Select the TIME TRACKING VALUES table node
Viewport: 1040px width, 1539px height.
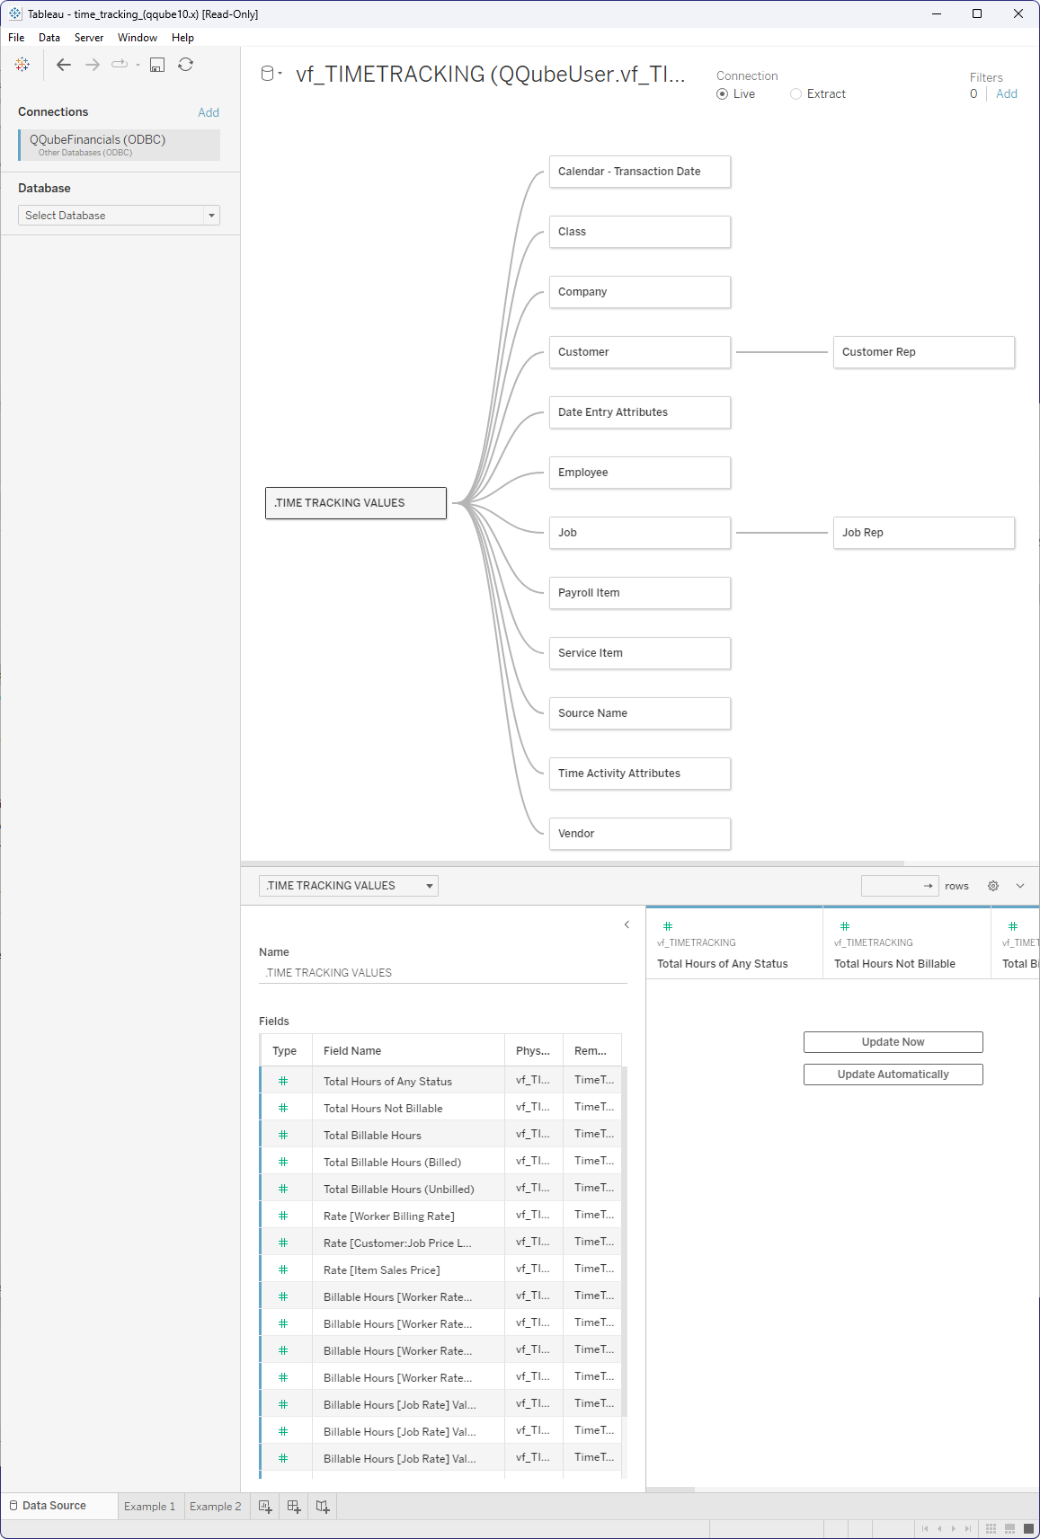tap(356, 503)
